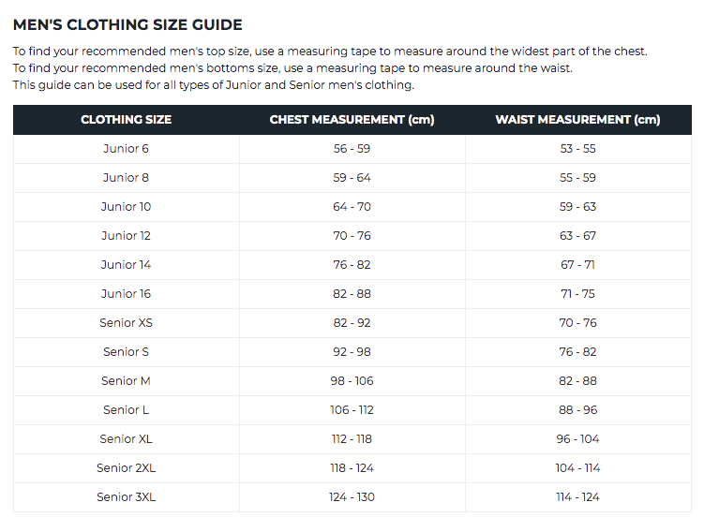Click Senior XL waist value 96 - 104
704x532 pixels.
point(577,439)
